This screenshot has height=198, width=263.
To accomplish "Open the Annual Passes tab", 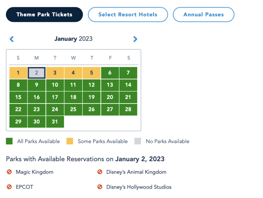I will [x=204, y=14].
